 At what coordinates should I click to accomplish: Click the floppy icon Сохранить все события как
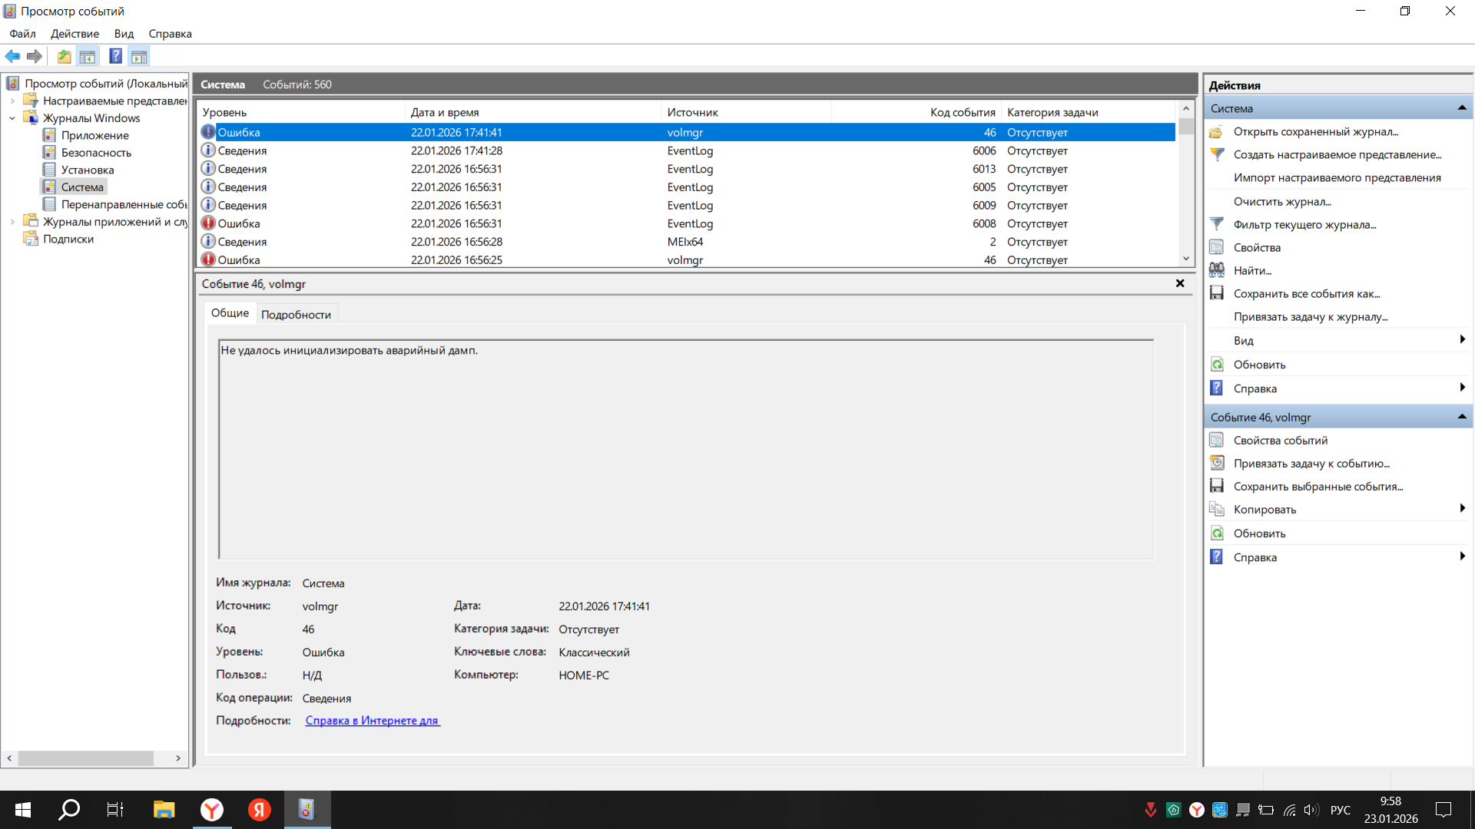click(1217, 293)
